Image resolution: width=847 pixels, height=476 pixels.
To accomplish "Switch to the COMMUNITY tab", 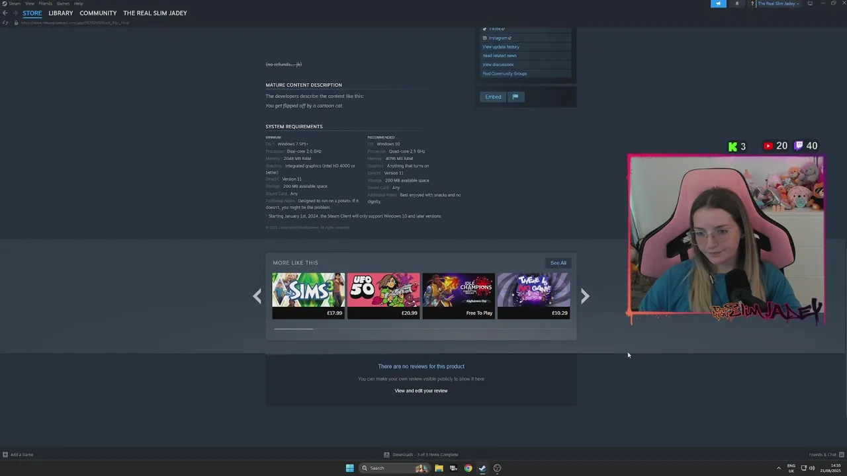I will (98, 13).
